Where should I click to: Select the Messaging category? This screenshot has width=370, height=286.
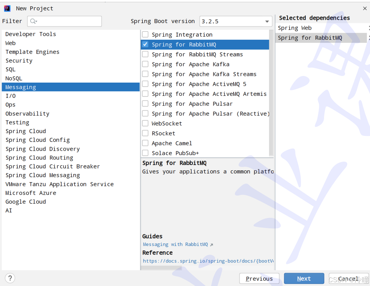click(x=71, y=87)
